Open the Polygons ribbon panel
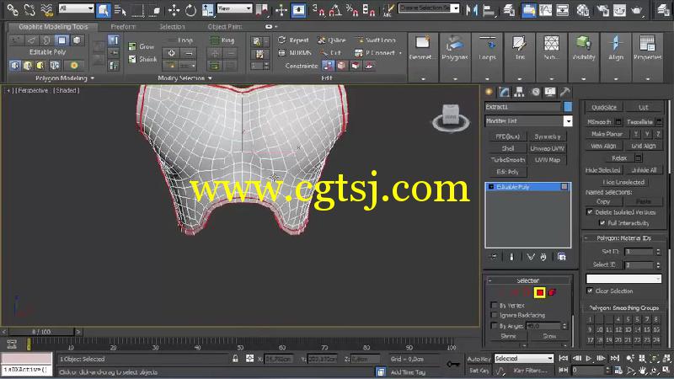 455,56
